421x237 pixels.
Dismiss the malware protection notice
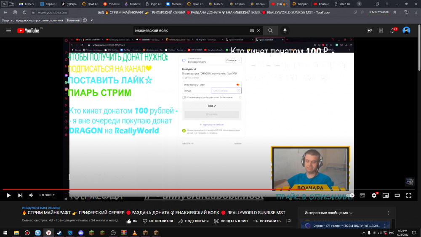coord(91,20)
